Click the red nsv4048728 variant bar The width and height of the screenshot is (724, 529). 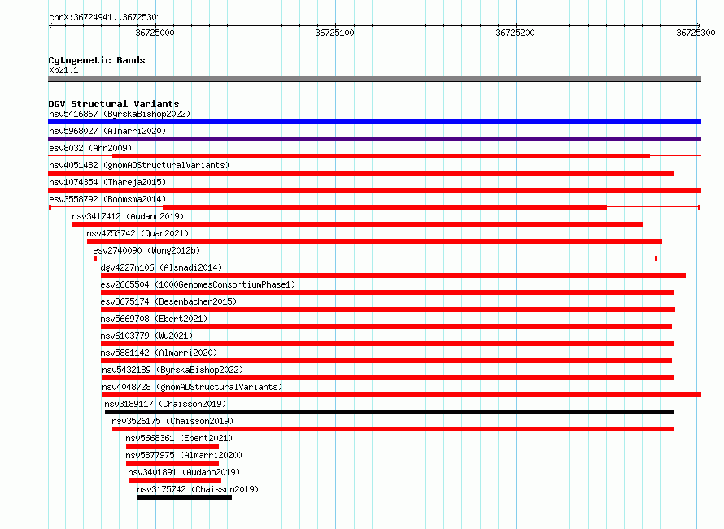click(402, 395)
